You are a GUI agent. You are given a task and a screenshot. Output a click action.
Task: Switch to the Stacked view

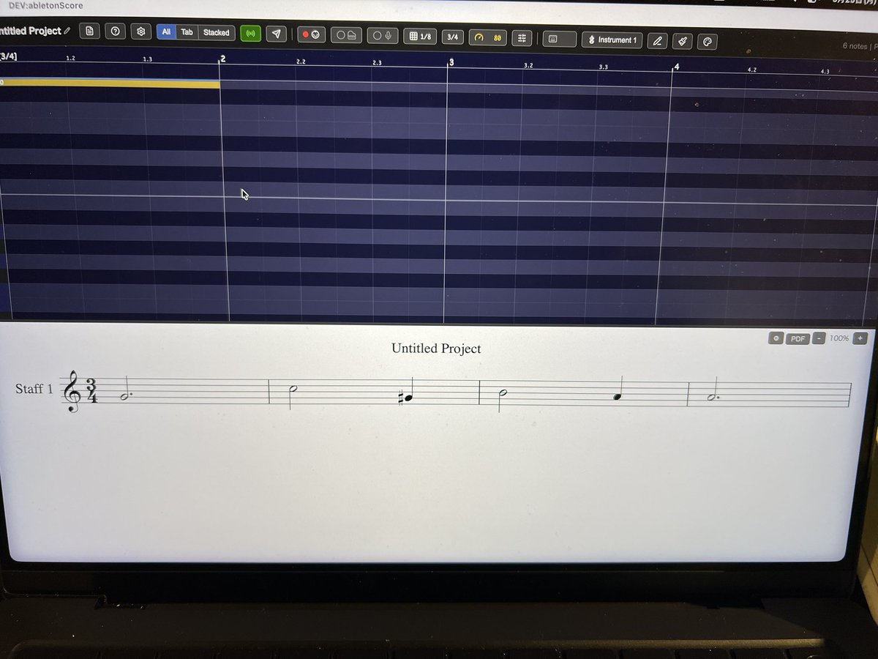point(216,32)
